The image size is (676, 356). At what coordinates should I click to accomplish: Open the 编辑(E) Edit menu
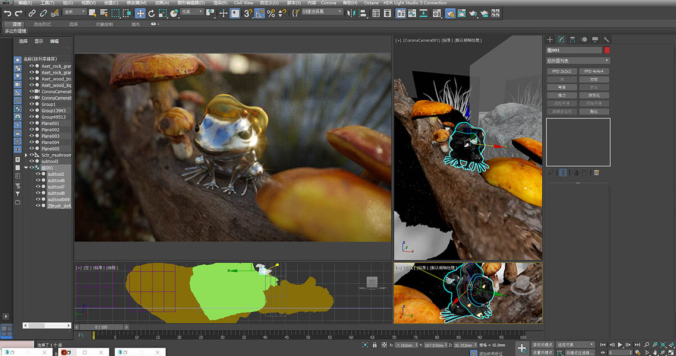24,2
